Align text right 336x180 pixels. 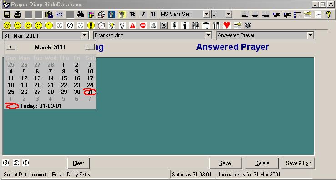click(266, 15)
